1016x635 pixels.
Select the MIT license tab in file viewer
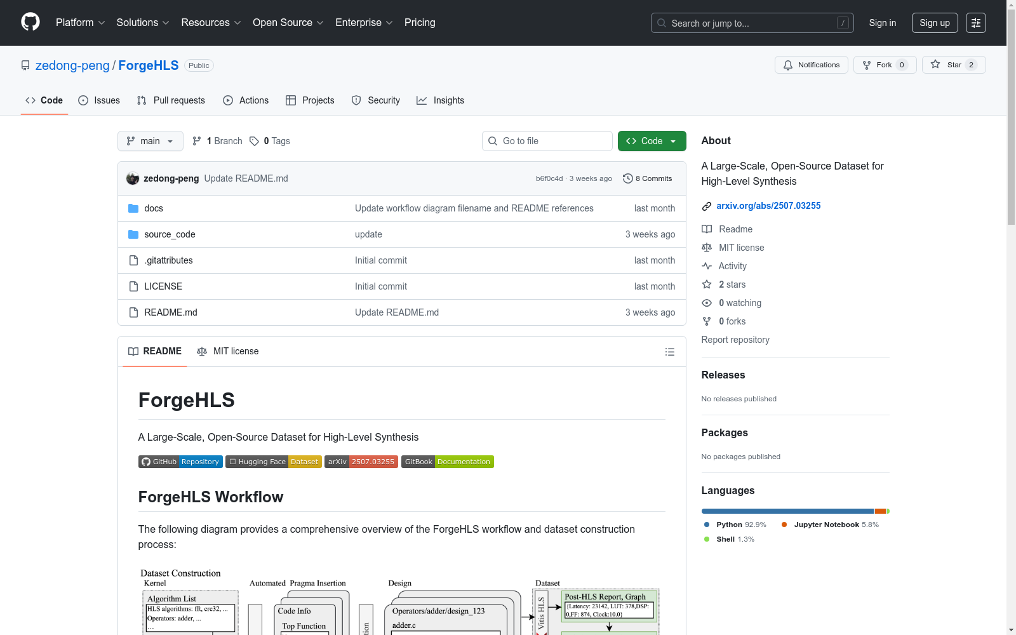[x=228, y=351]
